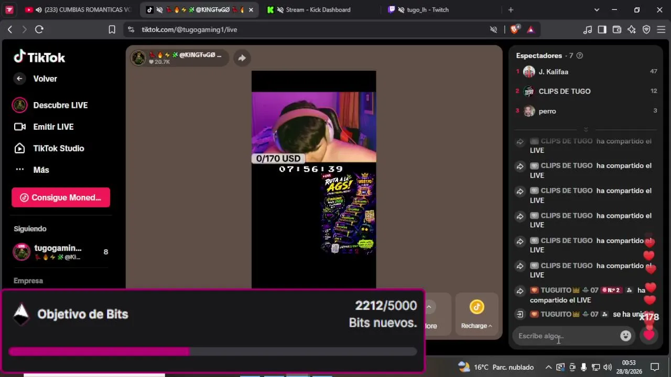Open the clock and calendar showing 00:53

click(629, 367)
